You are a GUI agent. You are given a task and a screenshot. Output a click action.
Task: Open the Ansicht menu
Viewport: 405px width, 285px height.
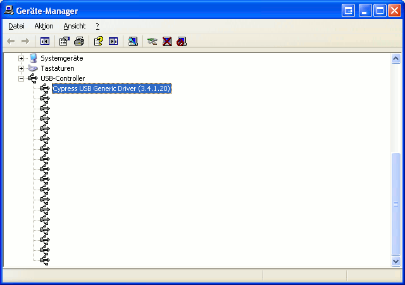pos(75,26)
